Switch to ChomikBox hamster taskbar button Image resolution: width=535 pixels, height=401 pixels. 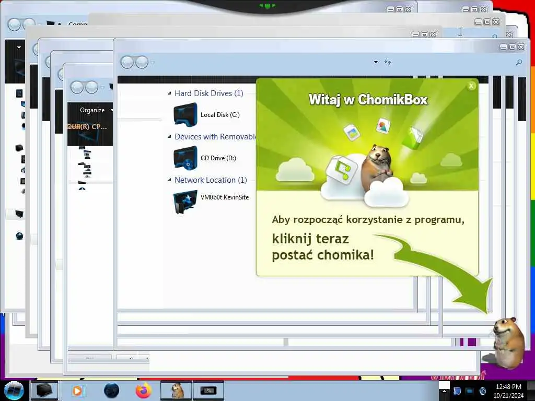[x=177, y=391]
